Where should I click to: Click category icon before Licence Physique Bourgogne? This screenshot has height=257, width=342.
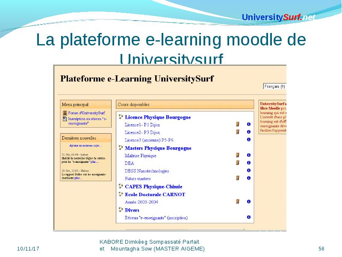pos(121,117)
